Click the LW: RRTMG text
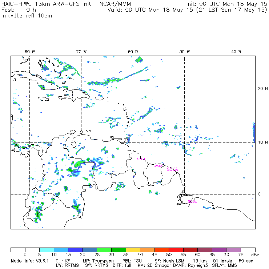This screenshot has width=269, height=269. tap(67, 265)
